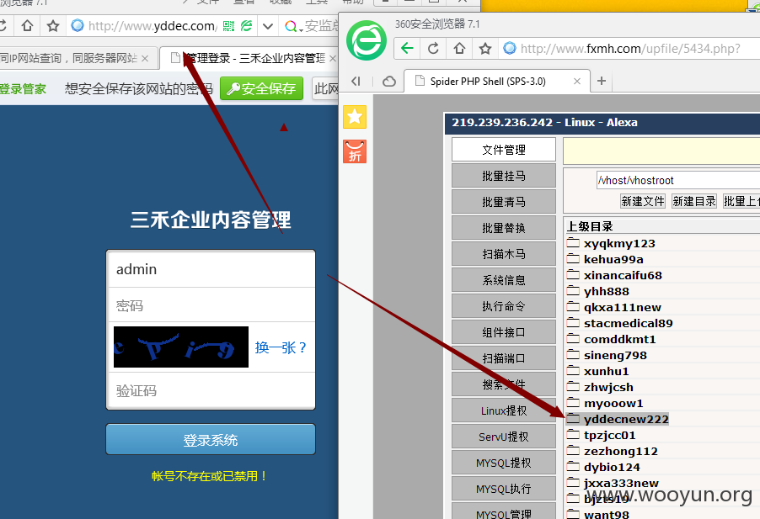
Task: Open yhh888 folder
Action: click(x=607, y=291)
